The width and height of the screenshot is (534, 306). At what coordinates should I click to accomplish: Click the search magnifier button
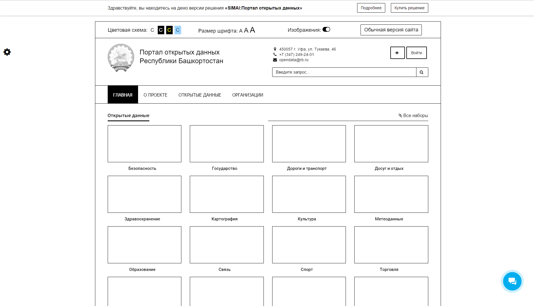[x=422, y=72]
